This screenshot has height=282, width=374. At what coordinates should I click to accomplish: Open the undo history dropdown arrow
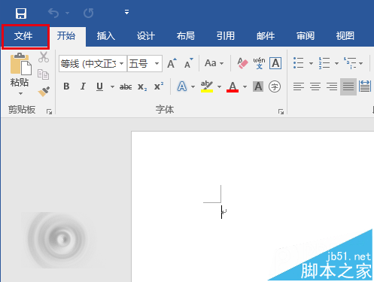coord(67,13)
